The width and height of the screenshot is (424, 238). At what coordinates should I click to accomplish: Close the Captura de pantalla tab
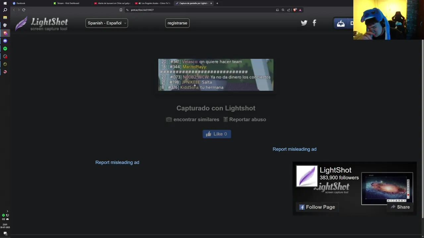point(211,3)
